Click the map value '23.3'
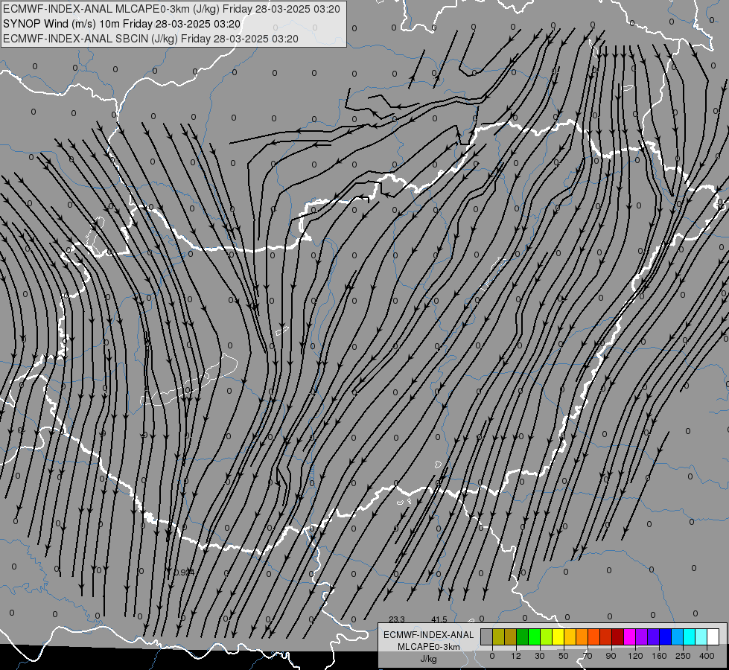Viewport: 729px width, 670px height. [x=397, y=619]
